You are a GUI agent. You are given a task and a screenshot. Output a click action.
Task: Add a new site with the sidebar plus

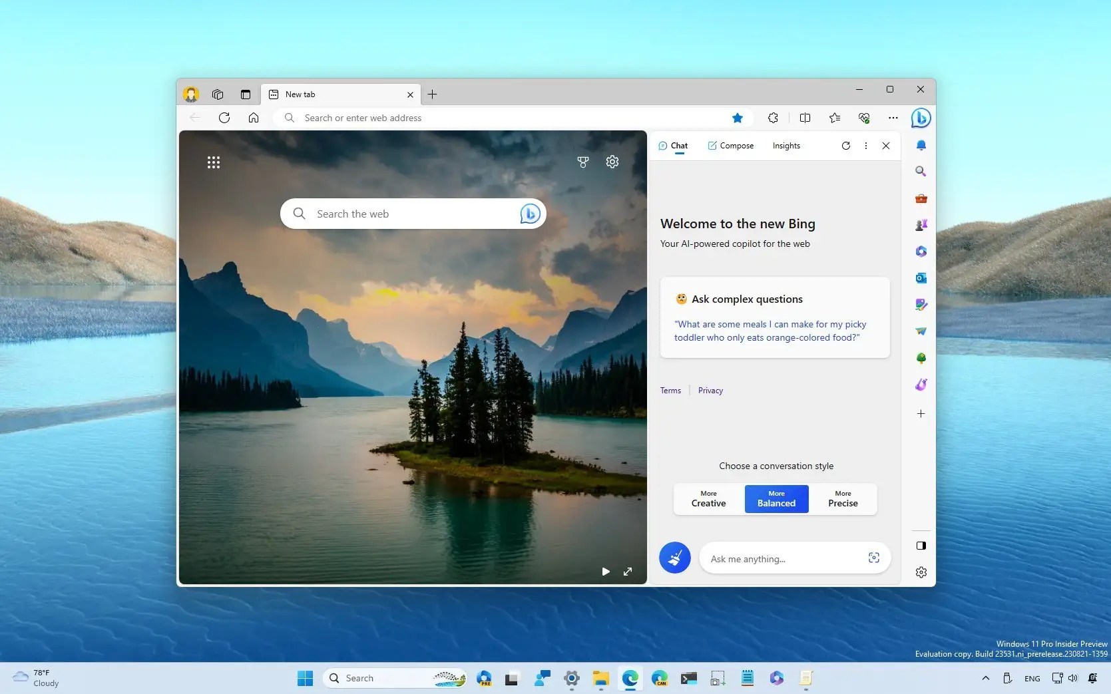click(921, 413)
